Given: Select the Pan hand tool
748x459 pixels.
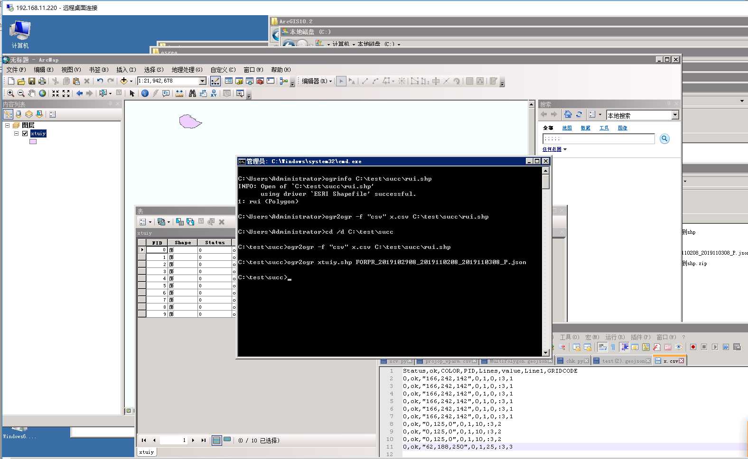Looking at the screenshot, I should click(x=31, y=93).
